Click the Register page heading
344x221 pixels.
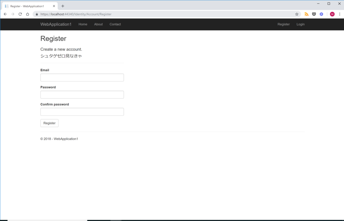[x=53, y=39]
